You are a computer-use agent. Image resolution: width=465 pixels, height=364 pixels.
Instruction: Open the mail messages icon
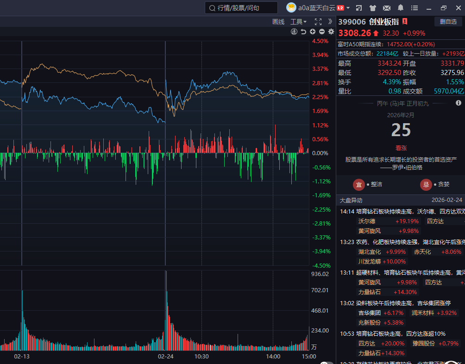[x=386, y=8]
